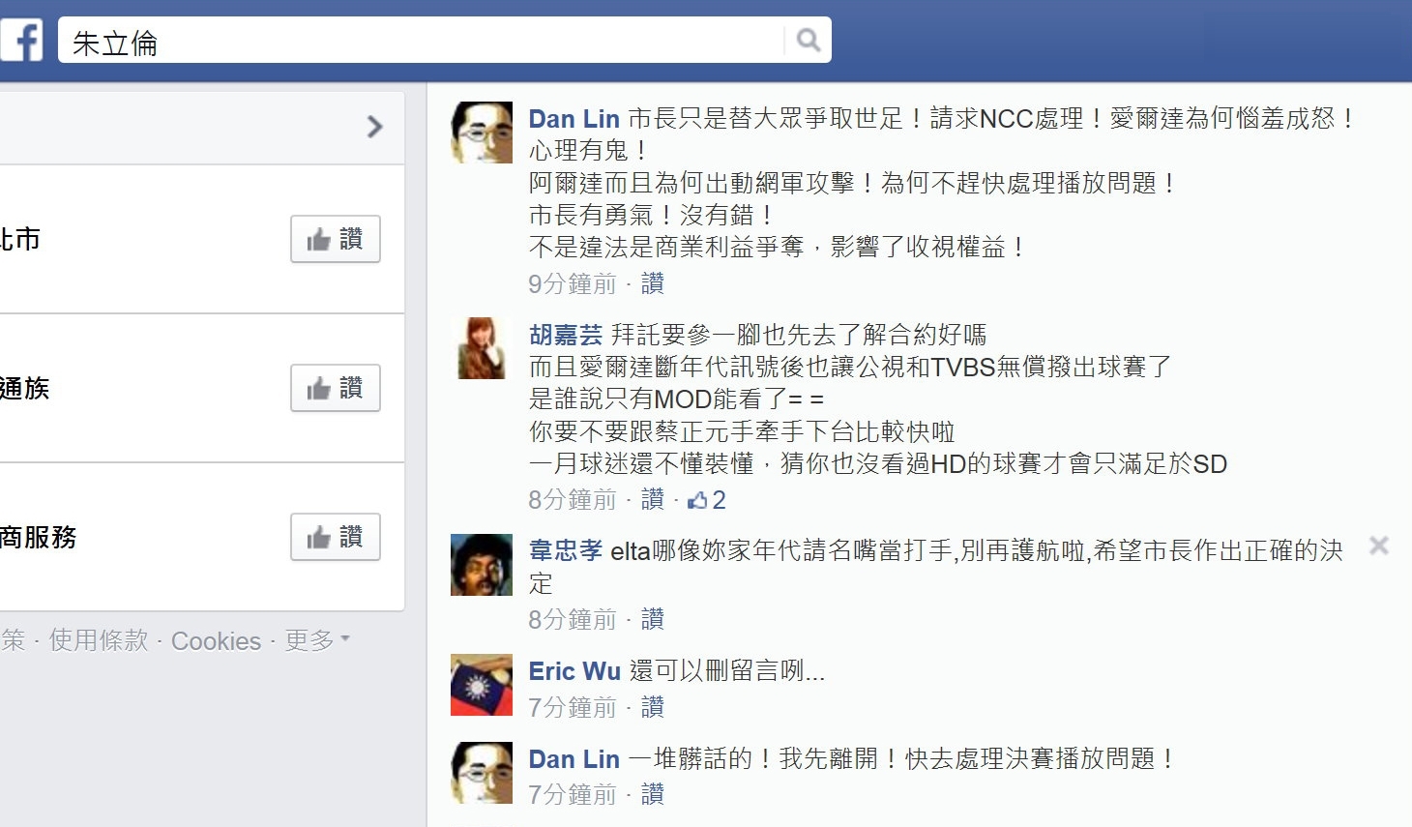This screenshot has width=1412, height=827.
Task: Click the Facebook logo icon
Action: [x=21, y=41]
